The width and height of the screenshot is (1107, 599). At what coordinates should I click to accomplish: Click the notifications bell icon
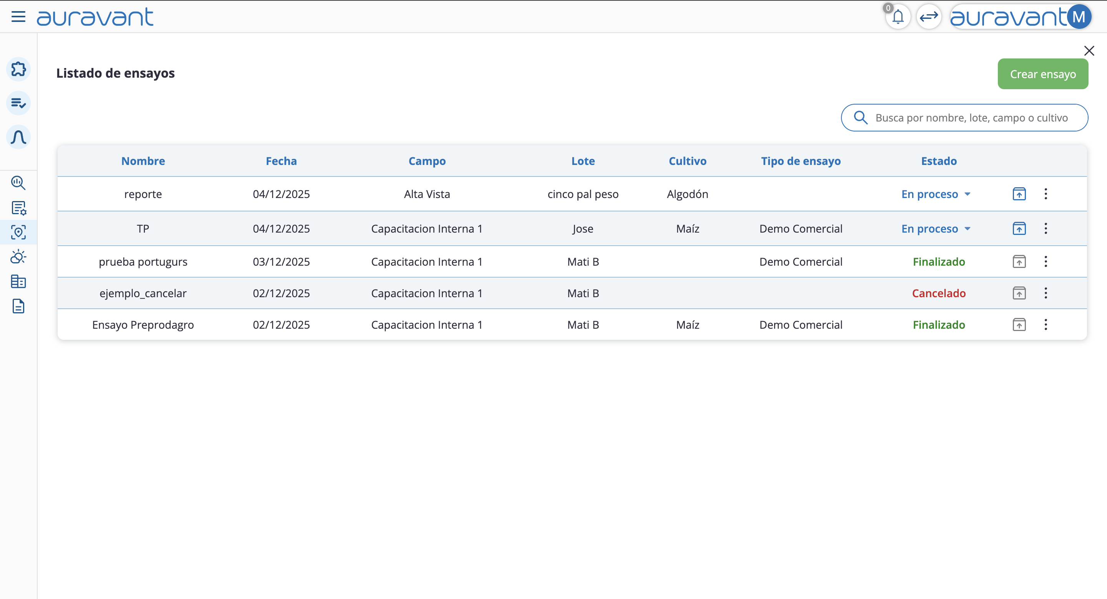898,17
